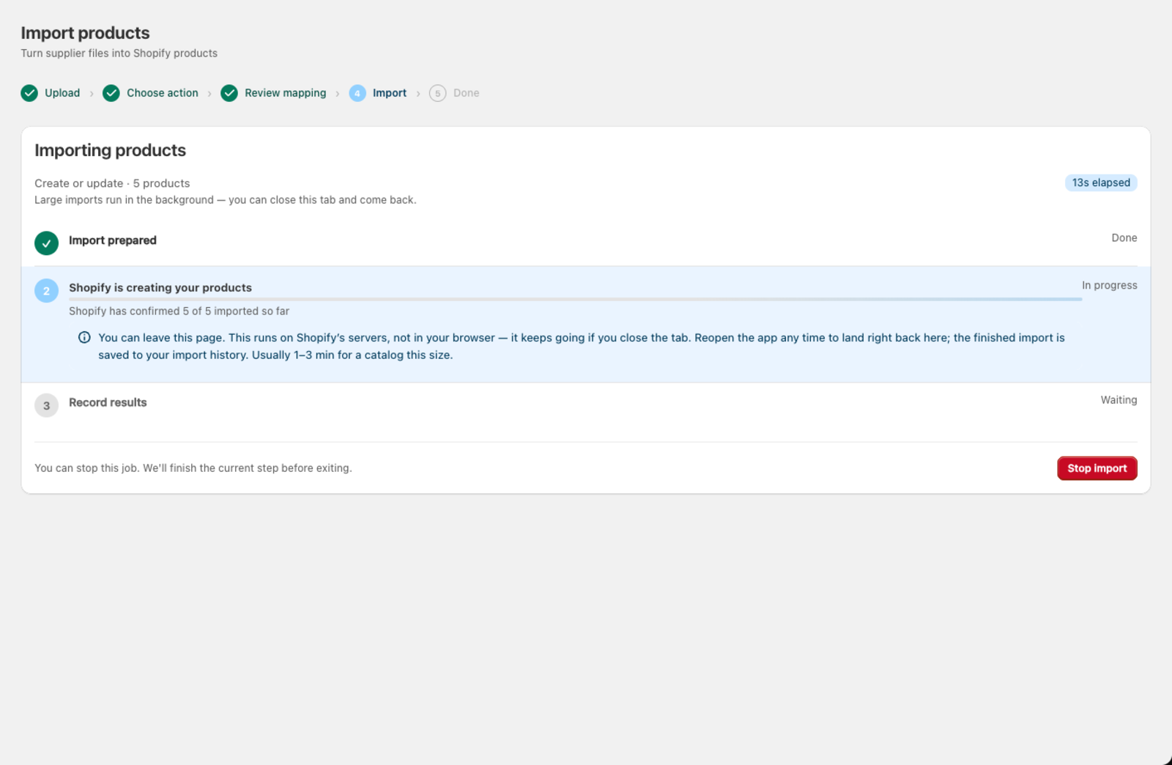Click the step 4 circle beside Import
Image resolution: width=1172 pixels, height=765 pixels.
click(357, 93)
